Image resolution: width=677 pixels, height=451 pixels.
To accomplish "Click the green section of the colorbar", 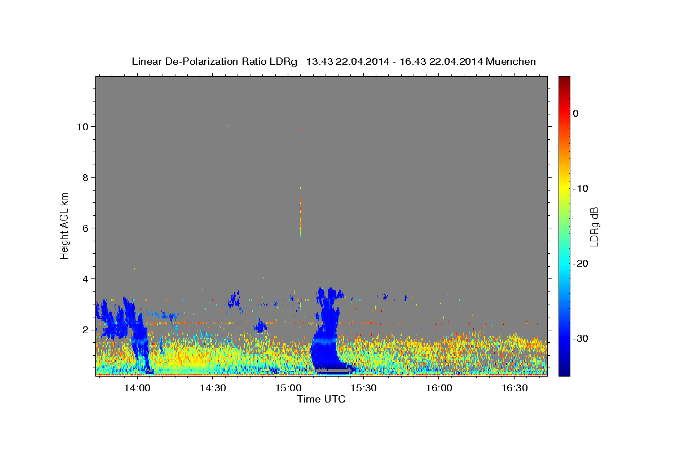I will point(564,225).
